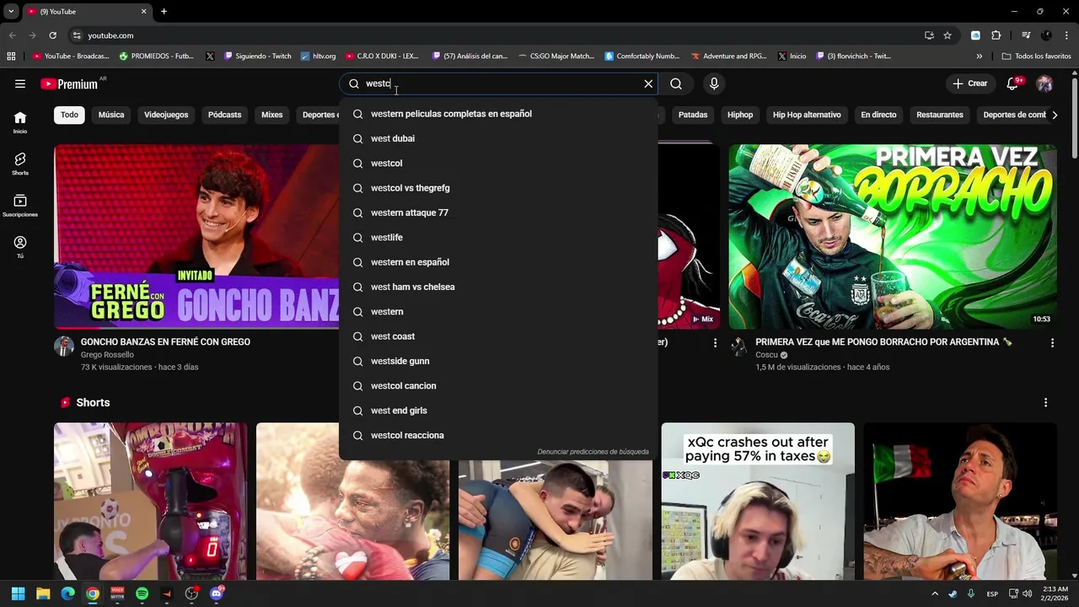This screenshot has width=1079, height=607.
Task: Start voice search with the microphone
Action: (714, 83)
